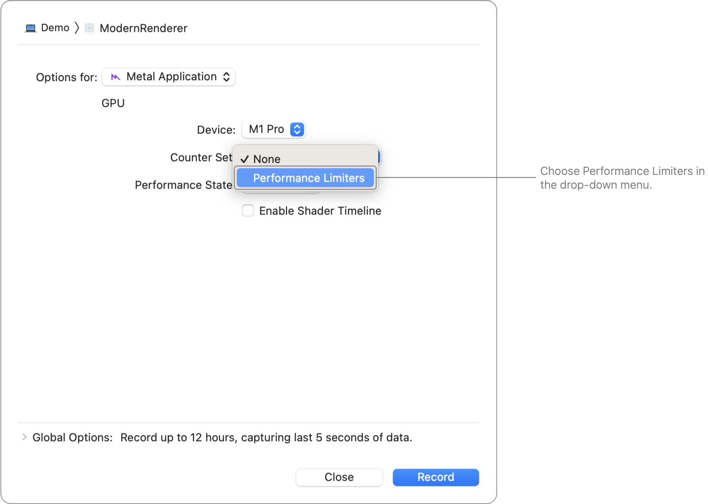Viewport: 708px width, 504px height.
Task: Open the Metal Application options popup
Action: tap(169, 77)
